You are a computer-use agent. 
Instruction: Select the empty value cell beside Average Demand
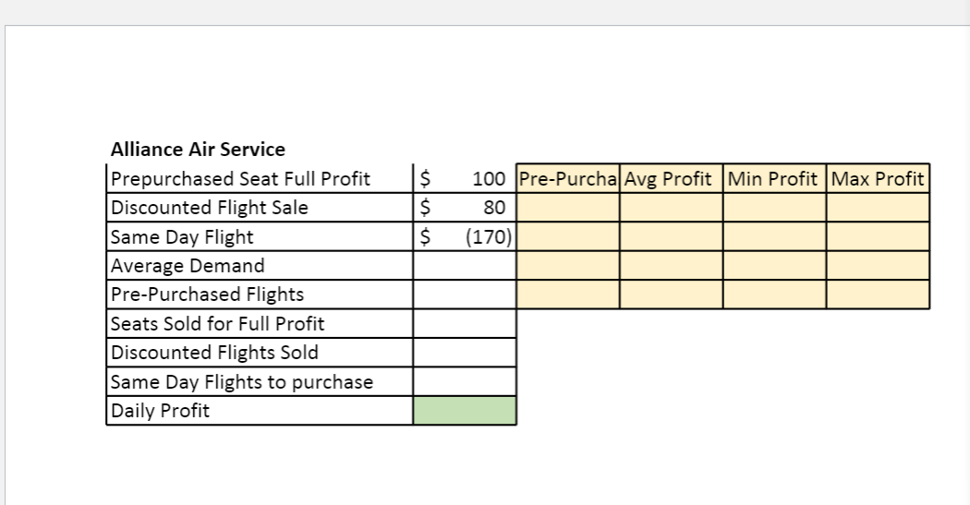[465, 266]
